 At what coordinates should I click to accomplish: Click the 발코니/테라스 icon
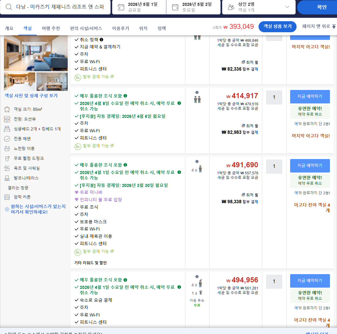coord(7,178)
